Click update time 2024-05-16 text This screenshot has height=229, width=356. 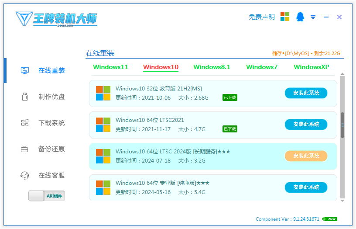coord(143,192)
